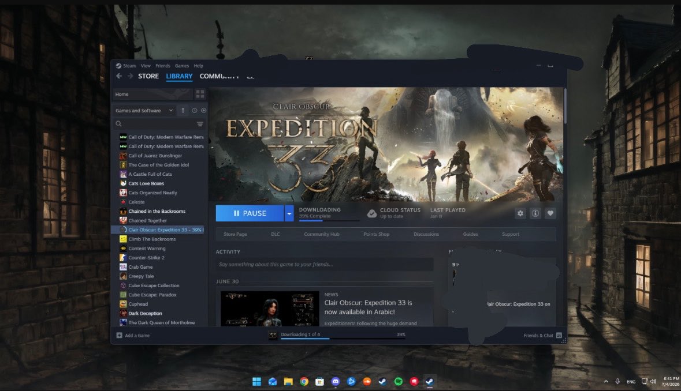681x391 pixels.
Task: Open the volume control in tray
Action: coord(653,381)
